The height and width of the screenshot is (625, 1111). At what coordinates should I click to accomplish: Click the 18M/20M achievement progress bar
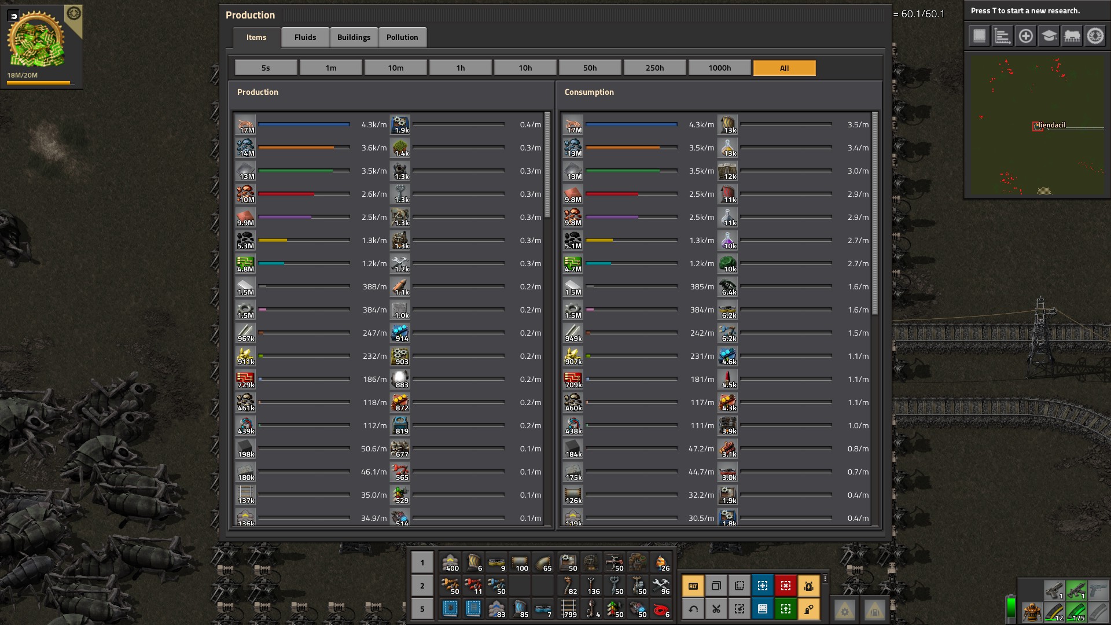(x=41, y=83)
